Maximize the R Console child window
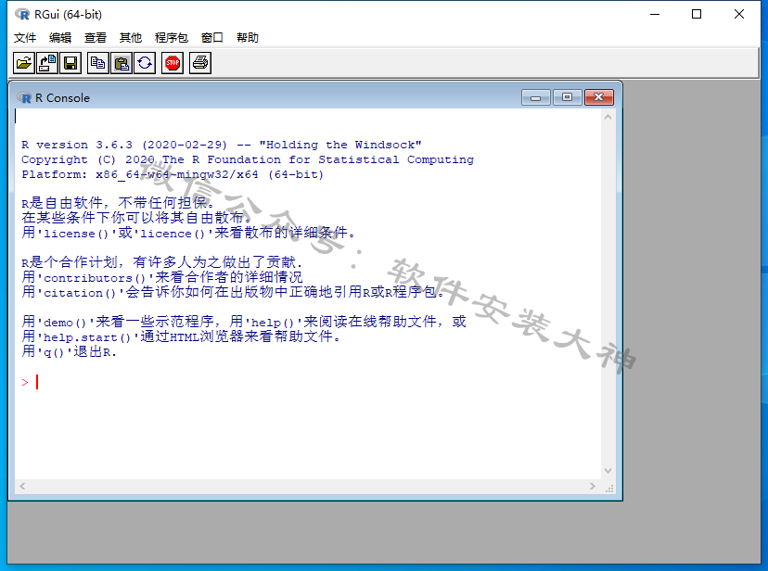 (567, 97)
